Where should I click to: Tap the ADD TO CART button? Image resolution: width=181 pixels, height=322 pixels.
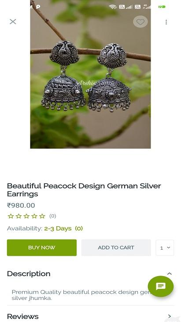pos(116,247)
